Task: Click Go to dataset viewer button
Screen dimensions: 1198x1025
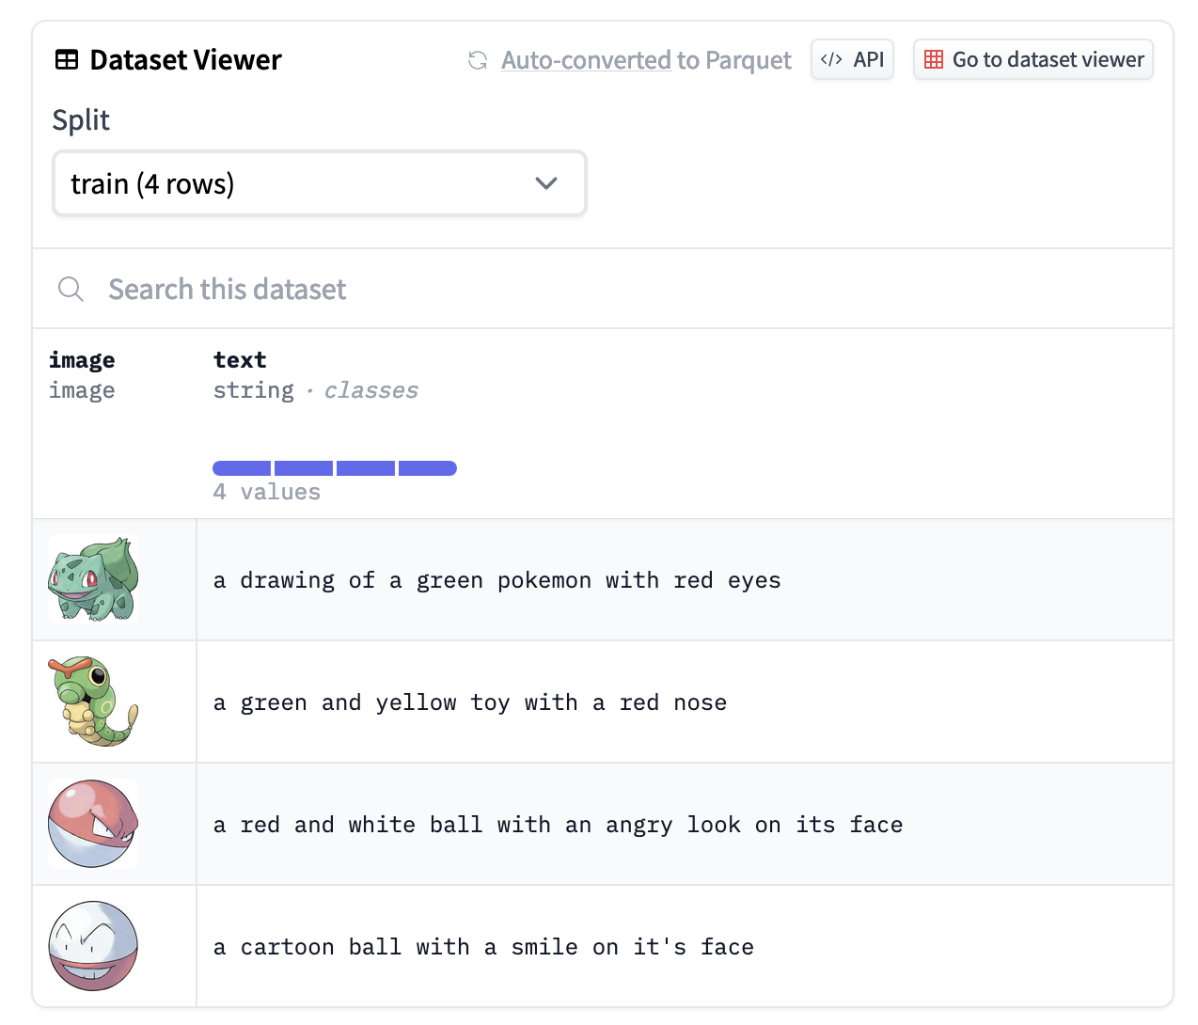Action: point(1032,60)
